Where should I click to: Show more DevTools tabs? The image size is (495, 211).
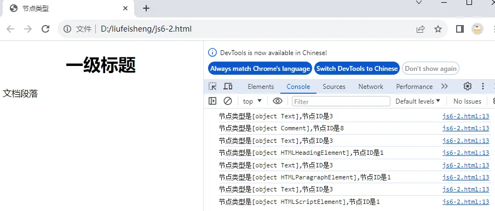[445, 87]
